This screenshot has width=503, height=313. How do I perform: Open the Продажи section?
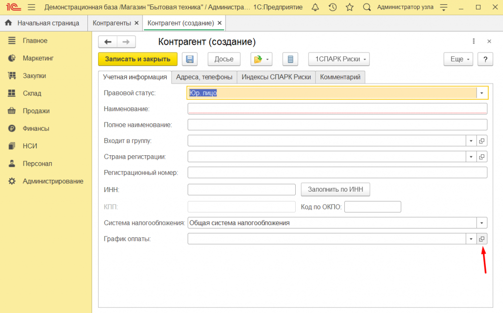(36, 111)
